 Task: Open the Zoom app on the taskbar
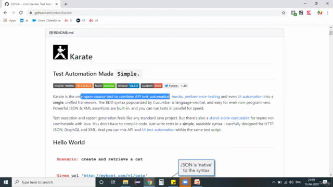tap(185, 182)
